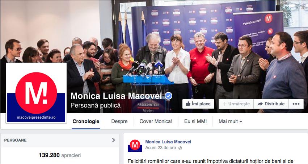Switch to the Despre tab
The height and width of the screenshot is (164, 308).
pyautogui.click(x=119, y=121)
